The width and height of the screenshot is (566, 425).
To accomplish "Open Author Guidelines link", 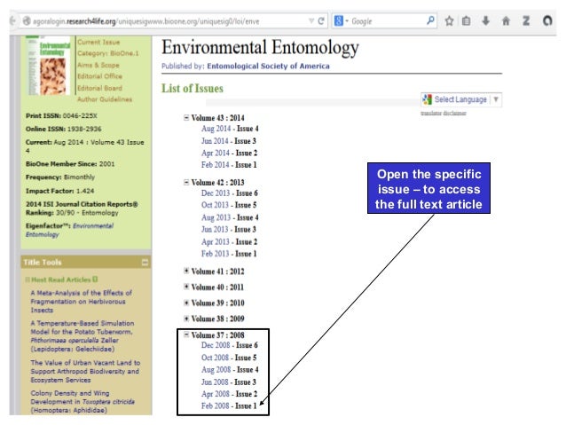I will (105, 99).
